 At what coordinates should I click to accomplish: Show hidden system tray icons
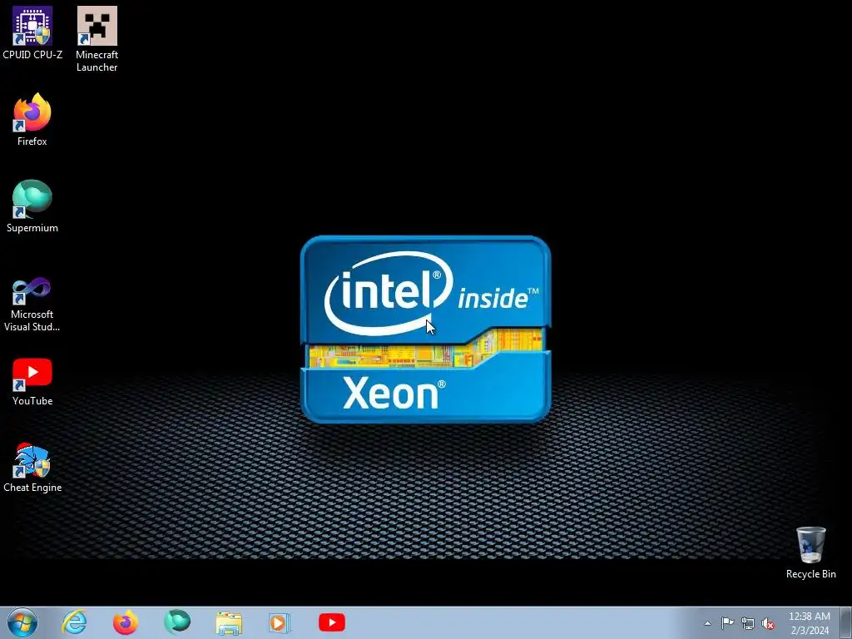707,623
